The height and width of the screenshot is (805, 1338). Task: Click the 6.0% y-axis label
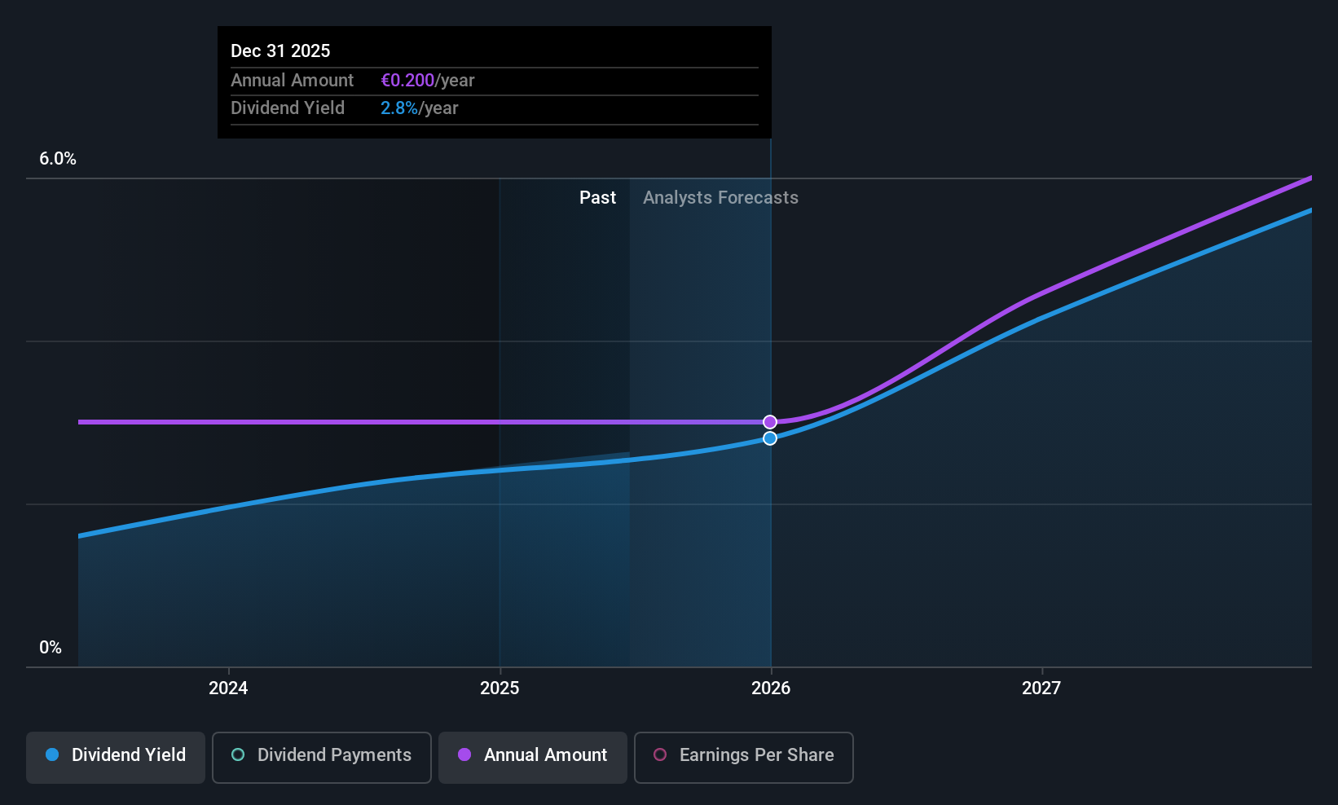(x=58, y=159)
